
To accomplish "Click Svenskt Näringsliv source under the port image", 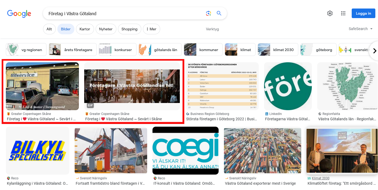I will pyautogui.click(x=241, y=178).
